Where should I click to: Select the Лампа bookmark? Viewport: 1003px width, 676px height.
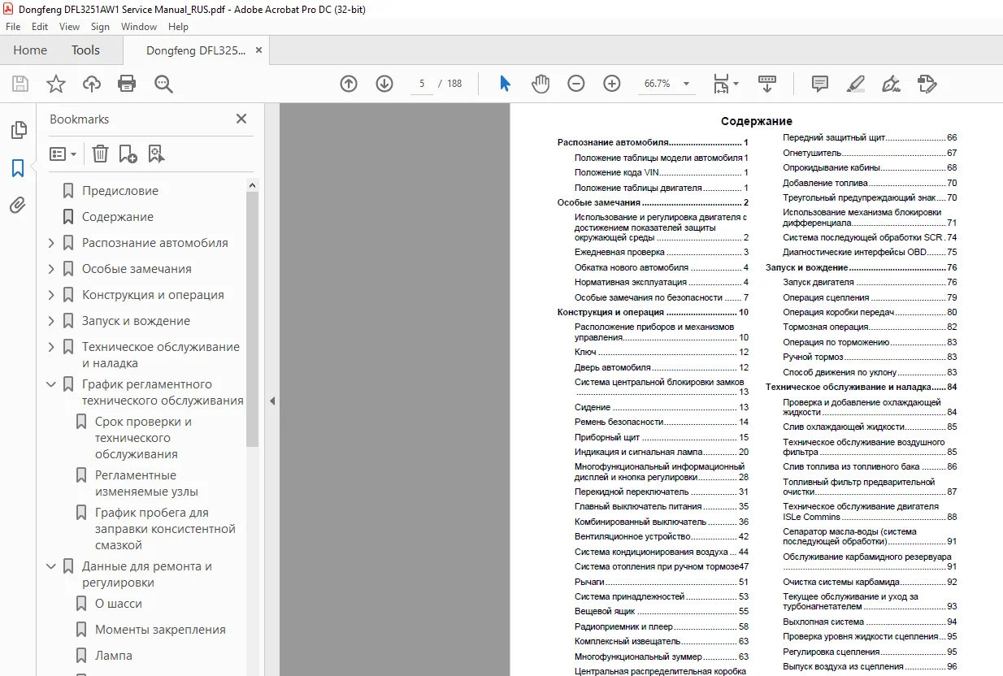(x=114, y=656)
